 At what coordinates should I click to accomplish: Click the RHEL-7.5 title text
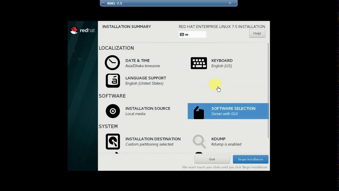pos(115,3)
